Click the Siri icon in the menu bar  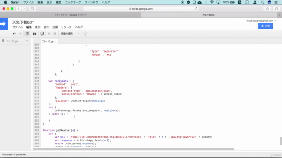click(x=269, y=2)
